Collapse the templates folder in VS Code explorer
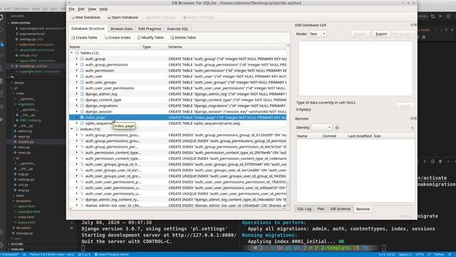Viewport: 456px width, 257px height. tap(24, 201)
